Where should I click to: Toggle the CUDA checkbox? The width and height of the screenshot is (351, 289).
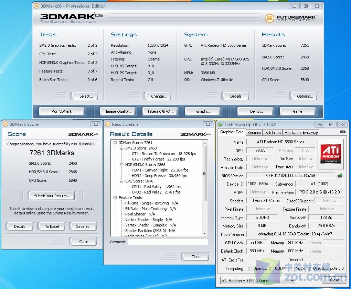272,268
